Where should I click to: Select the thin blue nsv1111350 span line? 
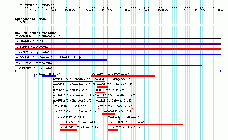point(73,82)
